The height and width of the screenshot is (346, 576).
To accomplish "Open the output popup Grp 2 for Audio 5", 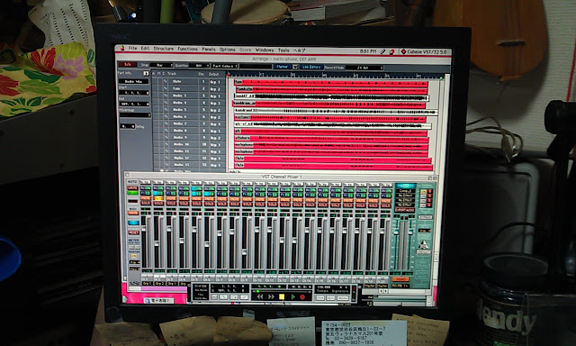I will [216, 110].
